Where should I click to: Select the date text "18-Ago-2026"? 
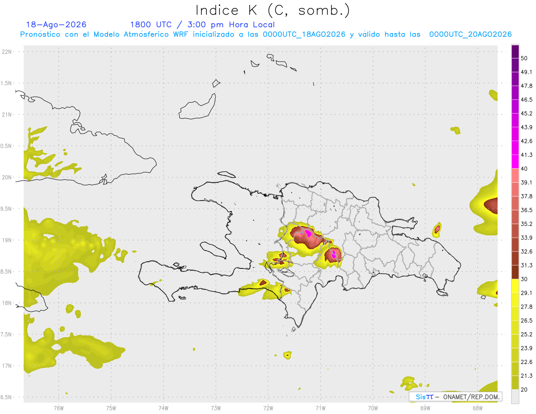[56, 25]
